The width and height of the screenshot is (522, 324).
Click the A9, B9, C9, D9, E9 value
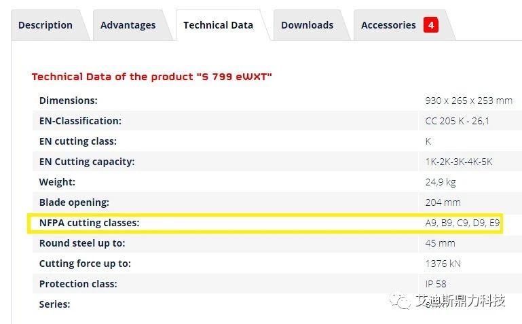tap(462, 223)
